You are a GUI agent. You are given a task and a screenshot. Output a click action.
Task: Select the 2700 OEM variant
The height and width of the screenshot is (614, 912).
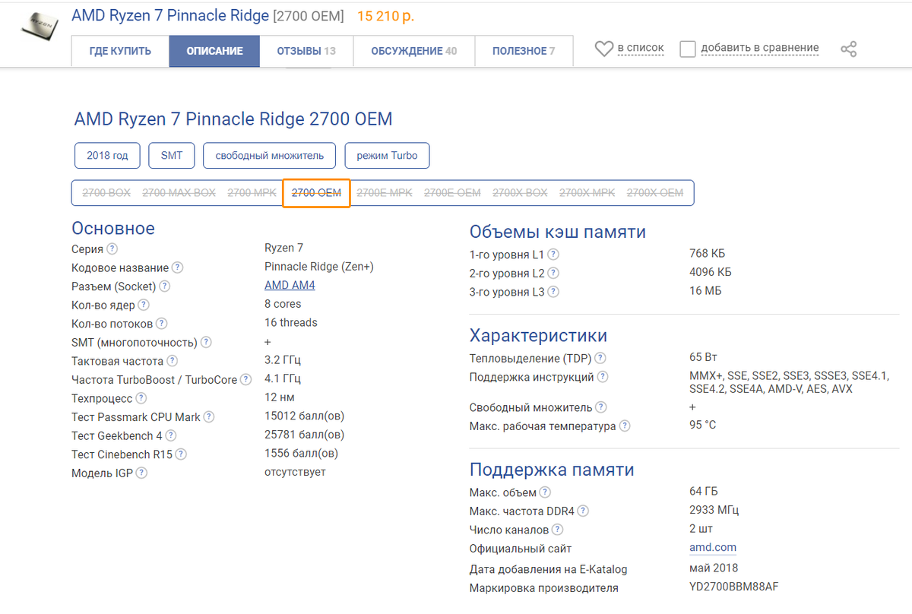(316, 193)
